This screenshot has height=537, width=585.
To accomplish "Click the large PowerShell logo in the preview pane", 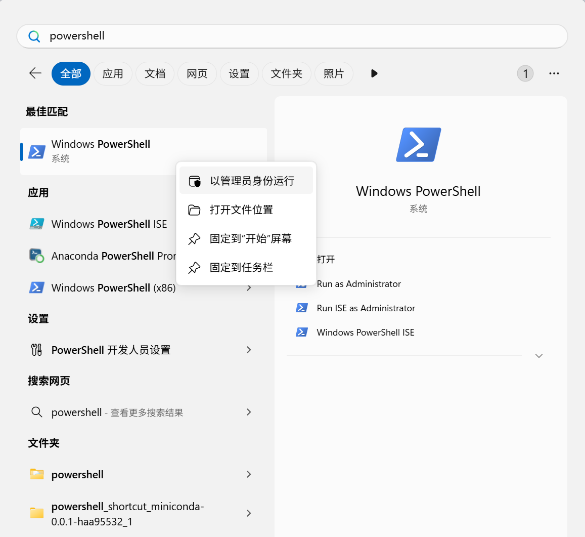I will [418, 145].
